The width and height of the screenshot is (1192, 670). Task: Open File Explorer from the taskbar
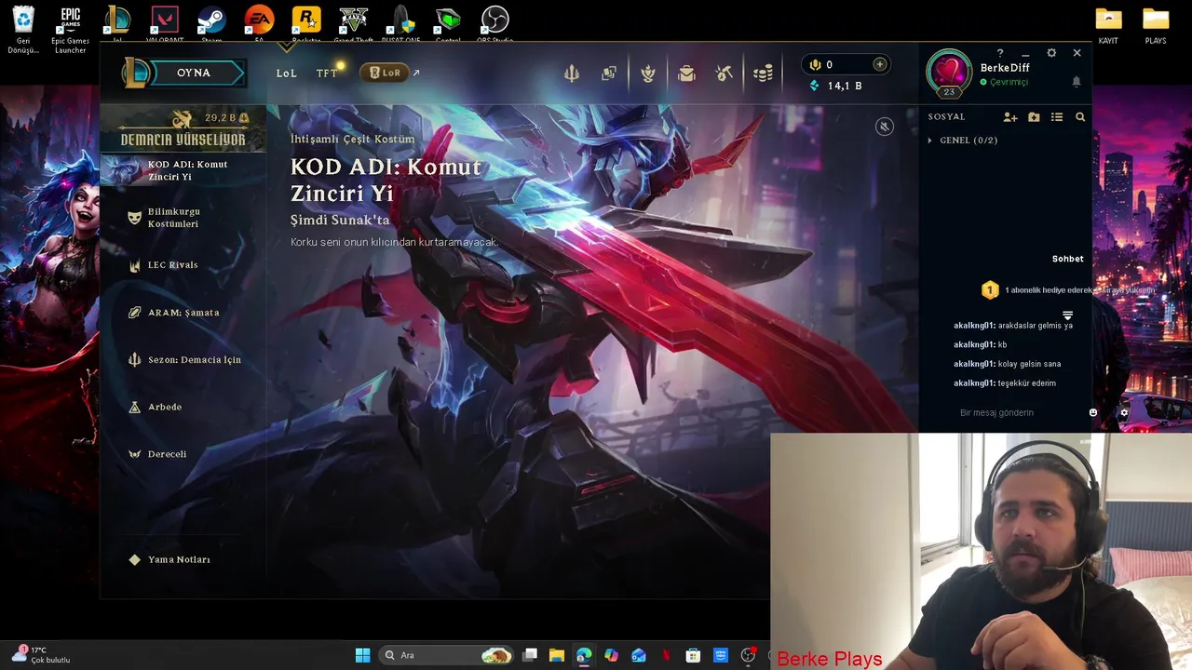pos(557,655)
